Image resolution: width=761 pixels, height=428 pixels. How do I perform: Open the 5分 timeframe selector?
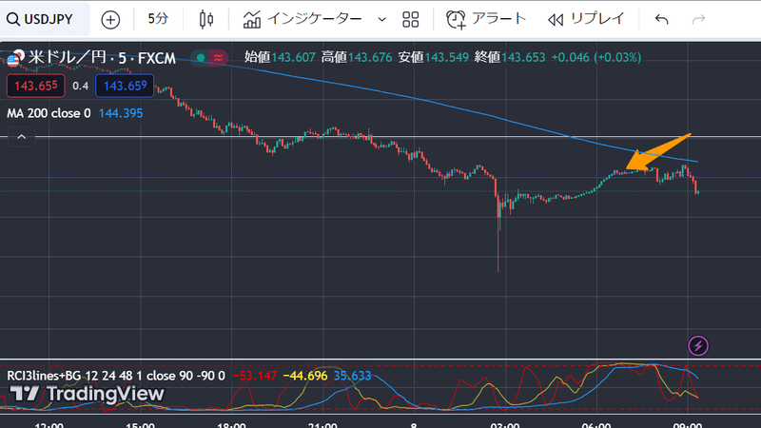(x=158, y=19)
